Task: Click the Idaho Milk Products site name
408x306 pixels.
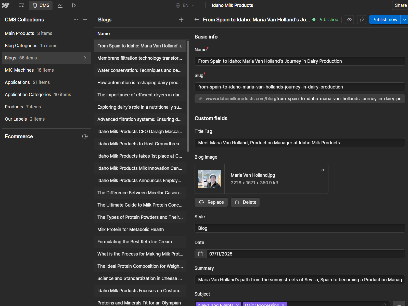Action: [232, 5]
